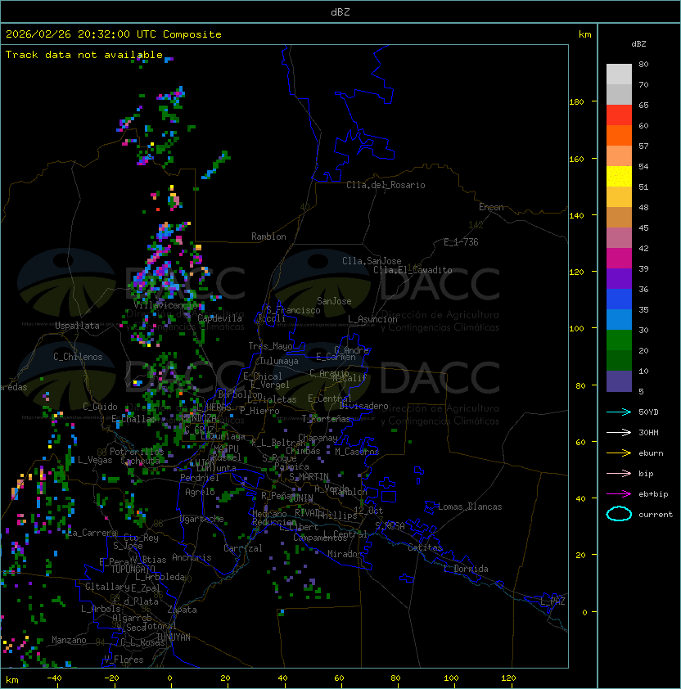Image resolution: width=681 pixels, height=689 pixels.
Task: Click the magenta swatch in the color scale
Action: pyautogui.click(x=619, y=258)
